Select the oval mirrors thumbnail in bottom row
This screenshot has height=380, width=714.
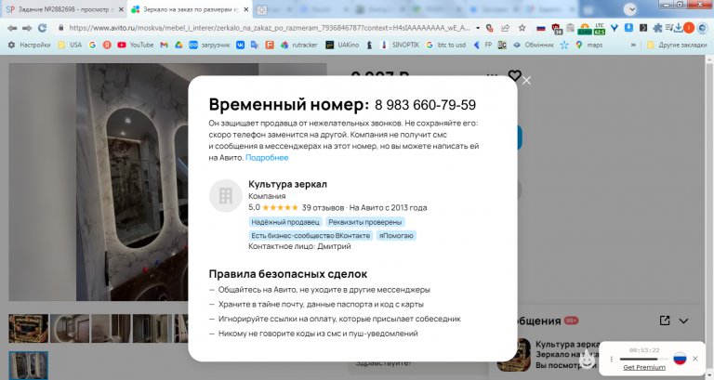[x=28, y=365]
